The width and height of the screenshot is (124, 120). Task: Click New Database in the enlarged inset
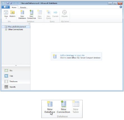50,107
